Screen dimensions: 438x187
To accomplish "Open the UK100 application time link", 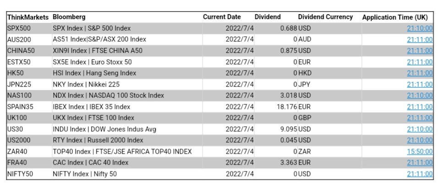I will click(419, 118).
